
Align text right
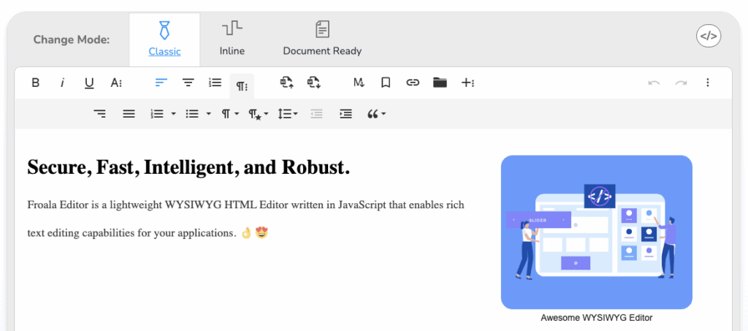pyautogui.click(x=99, y=113)
